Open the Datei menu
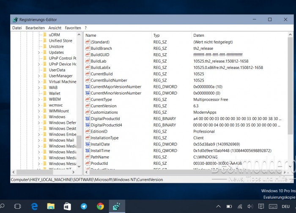This screenshot has height=213, width=296. tap(17, 28)
